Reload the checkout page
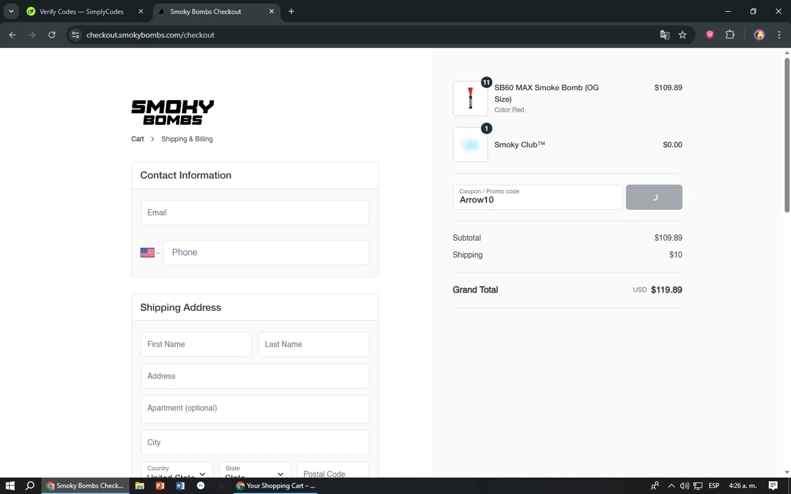 52,35
